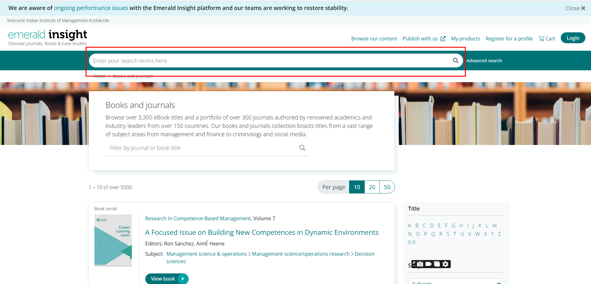Click the Login button
The width and height of the screenshot is (591, 284).
click(x=573, y=38)
